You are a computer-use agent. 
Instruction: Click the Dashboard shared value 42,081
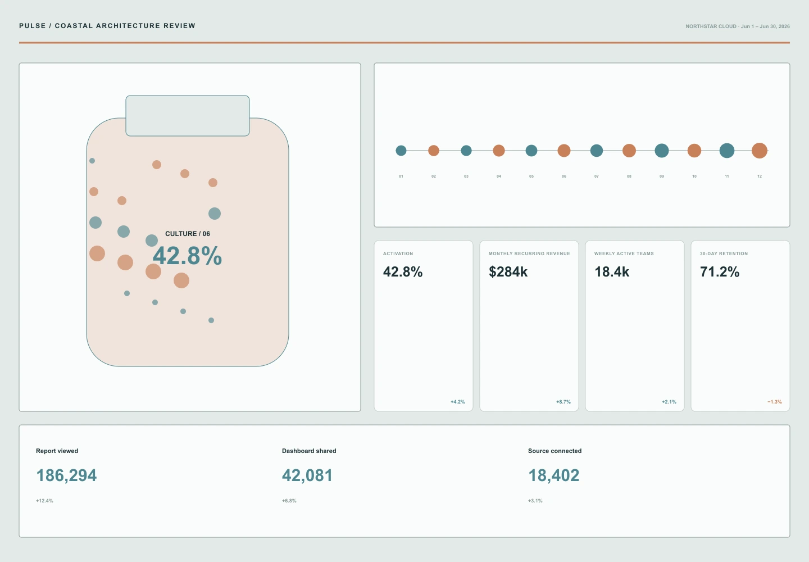click(307, 475)
